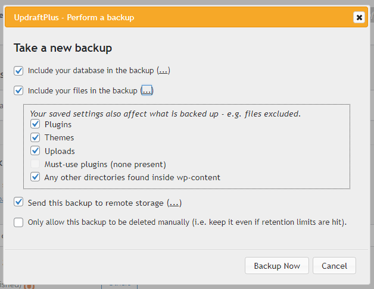Expand the database backup options (...) link
This screenshot has height=289, width=374.
tap(163, 71)
